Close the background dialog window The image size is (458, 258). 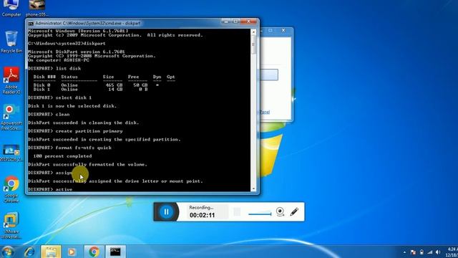(x=283, y=30)
